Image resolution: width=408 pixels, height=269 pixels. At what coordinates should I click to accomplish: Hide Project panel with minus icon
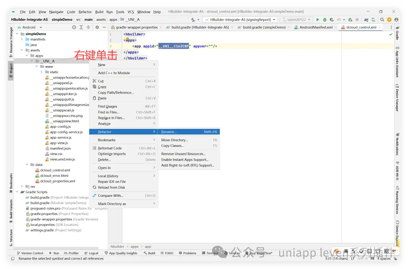click(104, 27)
